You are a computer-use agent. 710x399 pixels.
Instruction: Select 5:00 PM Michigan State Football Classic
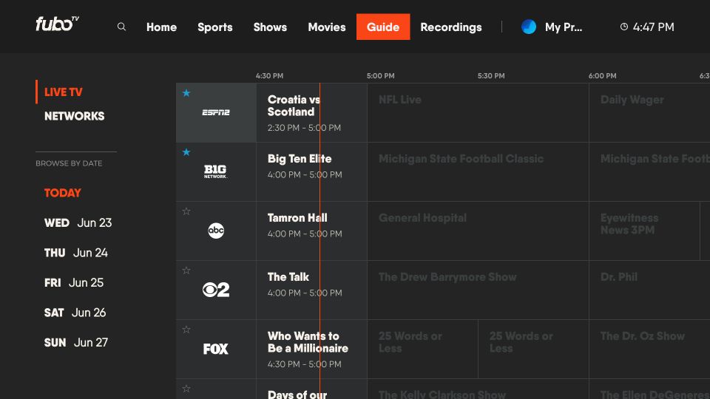click(478, 172)
